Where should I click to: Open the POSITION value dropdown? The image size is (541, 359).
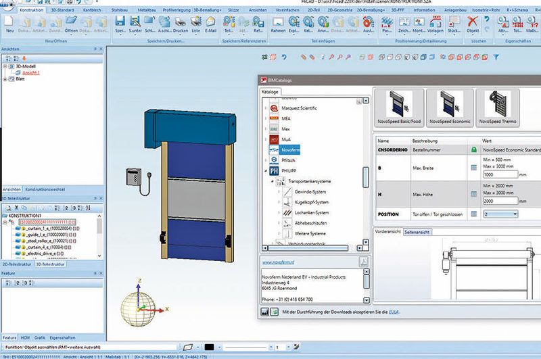pyautogui.click(x=515, y=214)
